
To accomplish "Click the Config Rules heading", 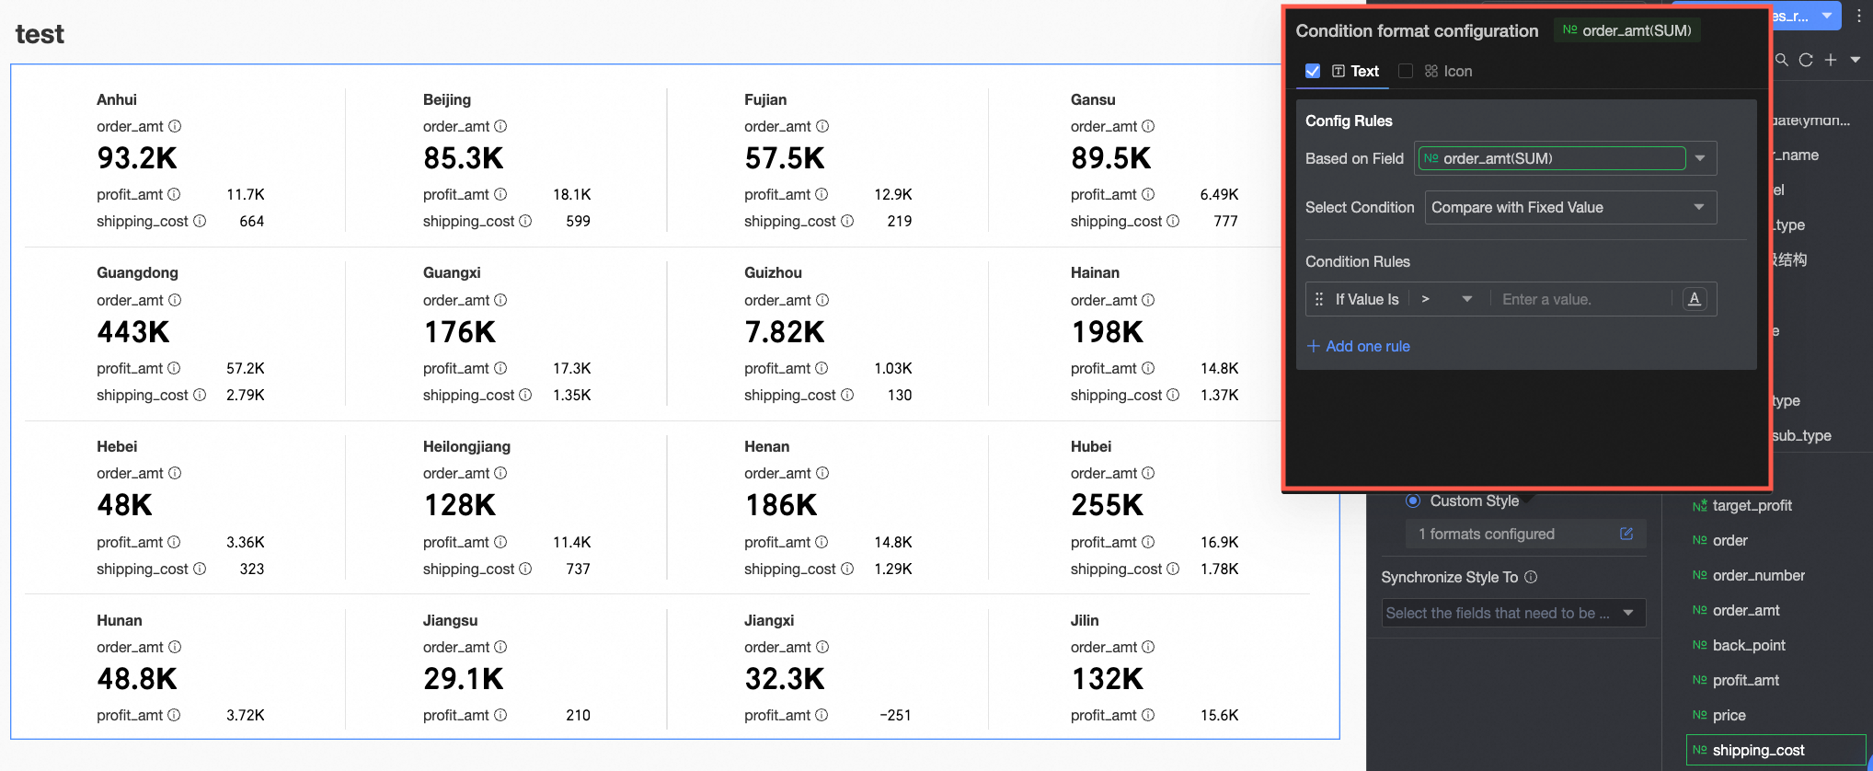I will (x=1349, y=121).
